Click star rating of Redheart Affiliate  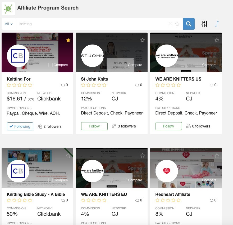tap(168, 200)
